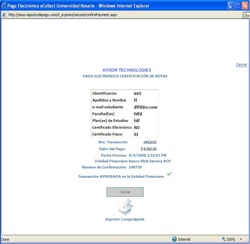The width and height of the screenshot is (250, 244).
Task: Click the Apellidos y Nombre value ff
Action: click(135, 100)
